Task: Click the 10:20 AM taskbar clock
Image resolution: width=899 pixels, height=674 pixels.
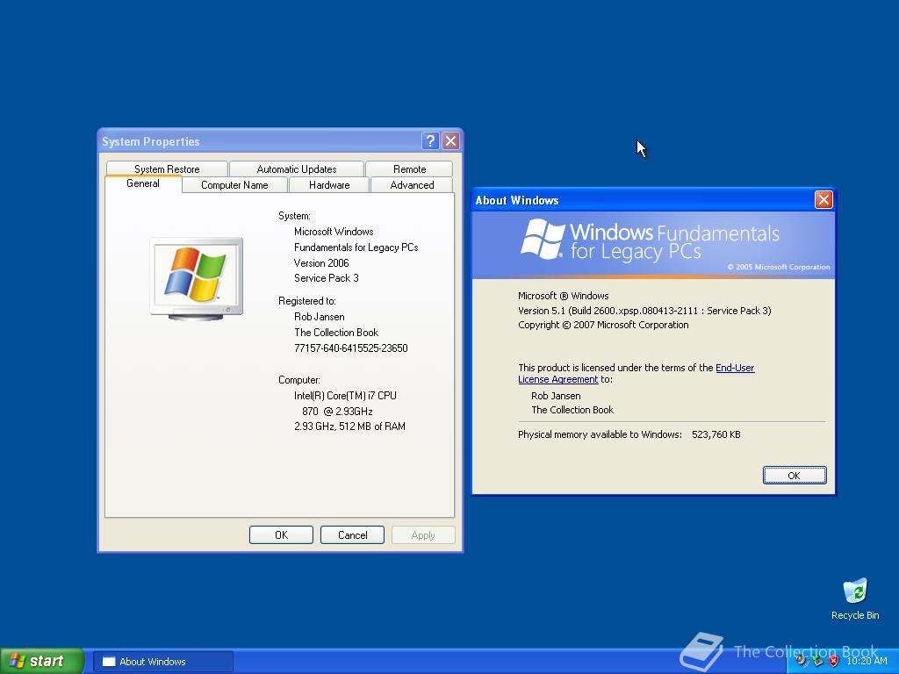Action: coord(867,662)
